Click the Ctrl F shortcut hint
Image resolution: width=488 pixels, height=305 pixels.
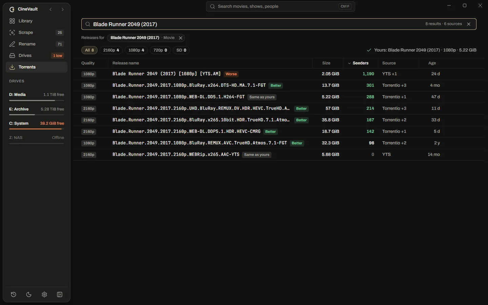click(x=345, y=6)
